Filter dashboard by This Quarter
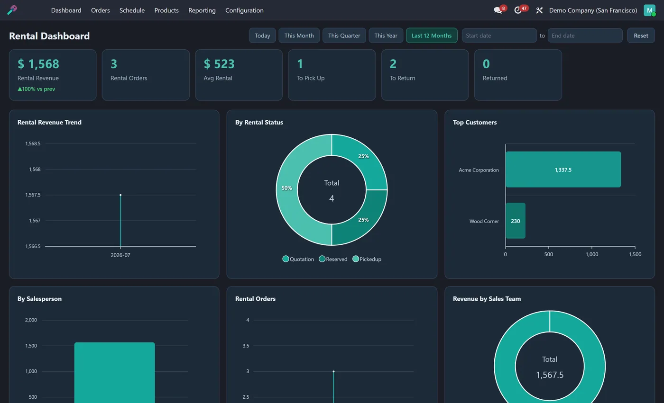This screenshot has width=664, height=403. click(x=344, y=36)
